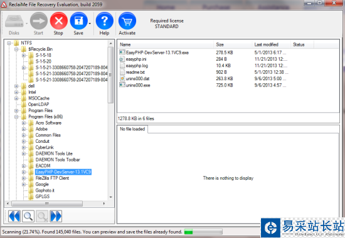
Task: Click the $Recycle.Bin folder icon
Action: [24, 49]
